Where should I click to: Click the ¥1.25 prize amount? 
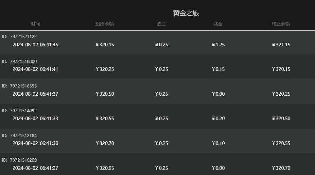click(x=218, y=45)
